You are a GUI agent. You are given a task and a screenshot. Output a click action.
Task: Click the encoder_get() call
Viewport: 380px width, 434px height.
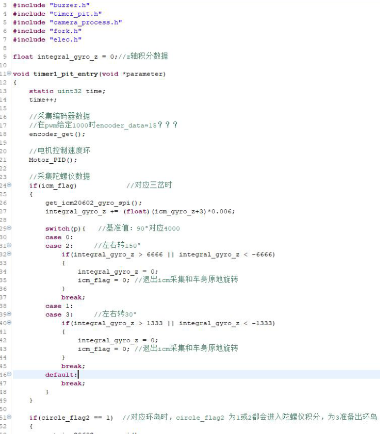click(57, 134)
